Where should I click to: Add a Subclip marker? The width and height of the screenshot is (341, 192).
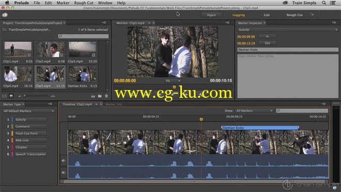click(30, 120)
